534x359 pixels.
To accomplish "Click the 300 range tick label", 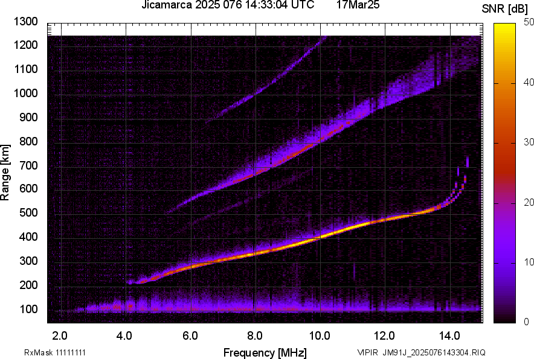I will pos(28,261).
